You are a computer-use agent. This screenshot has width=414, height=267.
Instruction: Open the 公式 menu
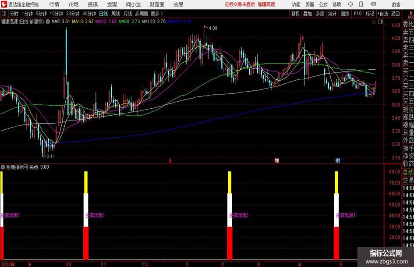click(323, 4)
